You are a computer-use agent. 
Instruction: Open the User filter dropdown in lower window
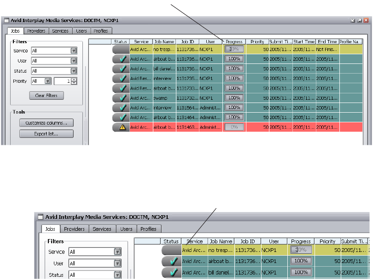tap(117, 263)
